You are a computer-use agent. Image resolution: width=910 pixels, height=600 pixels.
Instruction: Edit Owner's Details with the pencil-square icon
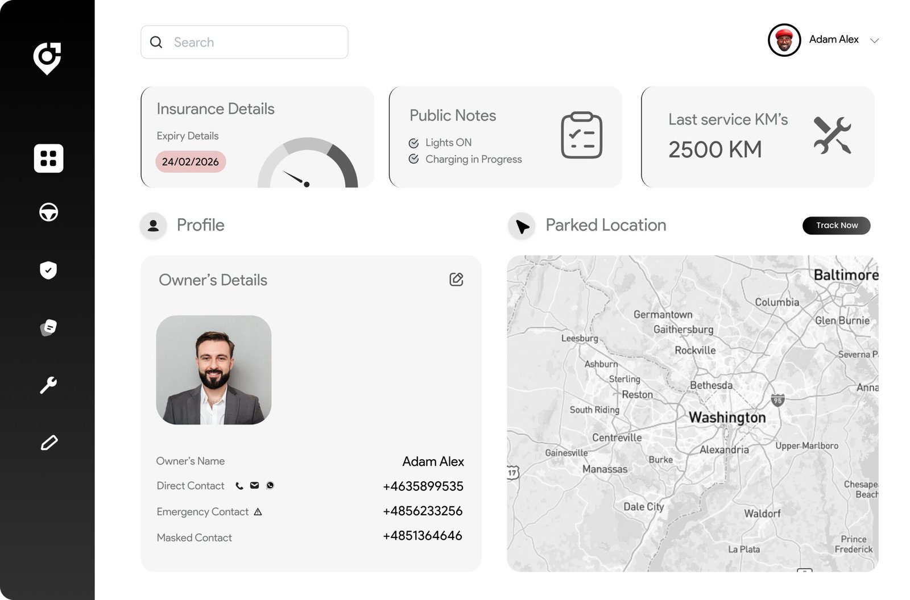coord(456,279)
